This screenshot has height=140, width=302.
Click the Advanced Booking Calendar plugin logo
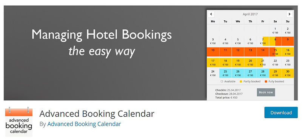click(x=19, y=122)
